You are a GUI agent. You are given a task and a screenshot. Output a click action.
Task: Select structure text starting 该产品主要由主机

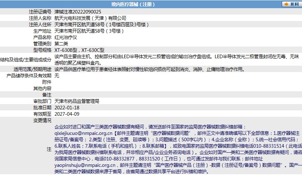coord(177,60)
